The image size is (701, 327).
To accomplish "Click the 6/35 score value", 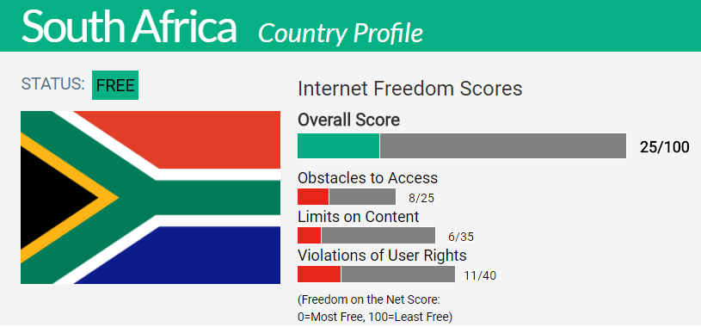I will (461, 237).
